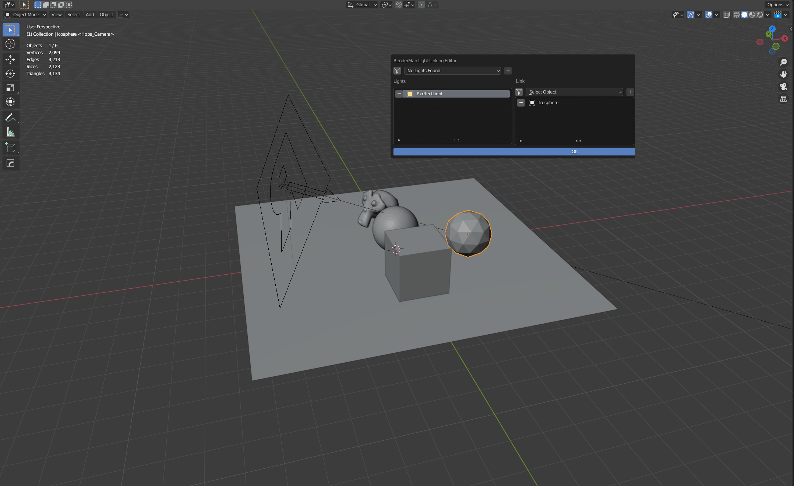This screenshot has height=486, width=794.
Task: Select the Transform tool
Action: click(11, 102)
